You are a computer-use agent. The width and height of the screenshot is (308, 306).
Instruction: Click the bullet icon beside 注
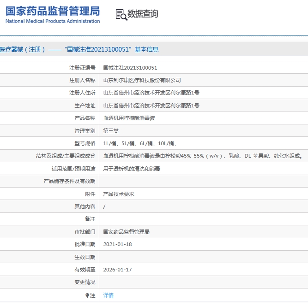pos(87,295)
